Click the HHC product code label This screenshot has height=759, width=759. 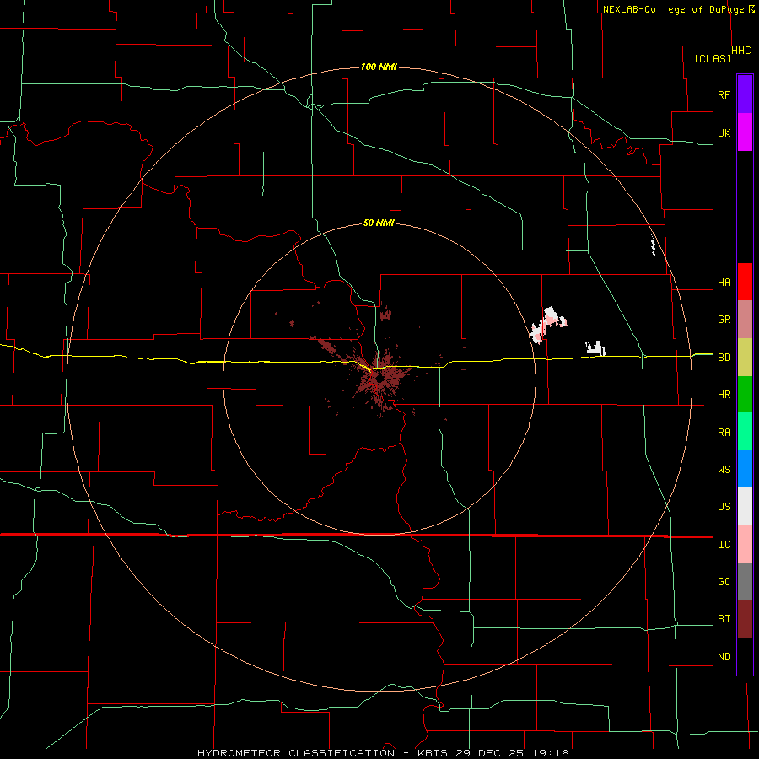coord(741,51)
